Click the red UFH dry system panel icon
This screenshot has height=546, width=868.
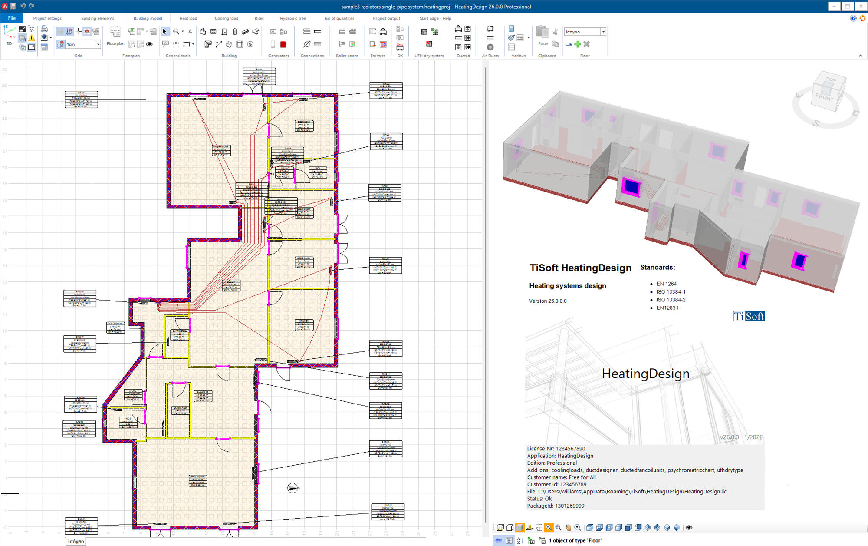pos(429,44)
